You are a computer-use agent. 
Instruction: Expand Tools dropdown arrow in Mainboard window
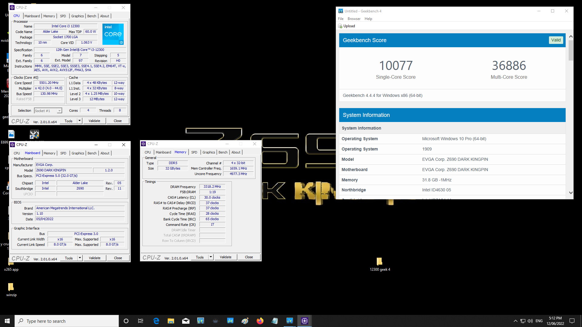pyautogui.click(x=80, y=258)
